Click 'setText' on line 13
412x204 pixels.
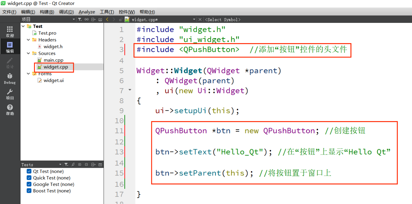tap(195, 152)
